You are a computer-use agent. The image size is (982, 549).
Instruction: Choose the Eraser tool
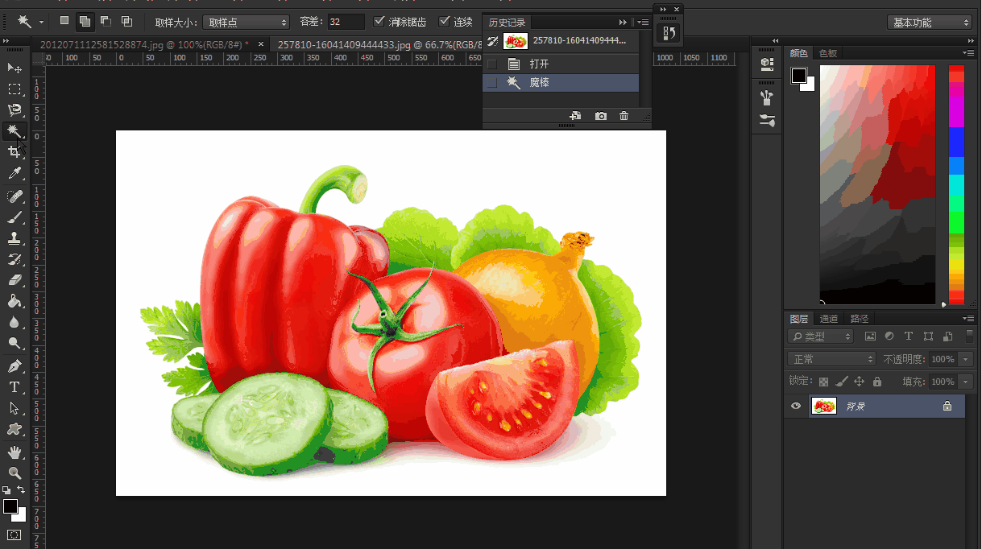14,280
